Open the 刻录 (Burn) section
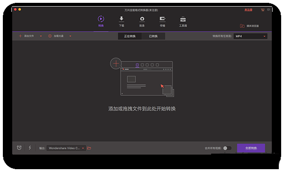 [x=142, y=21]
